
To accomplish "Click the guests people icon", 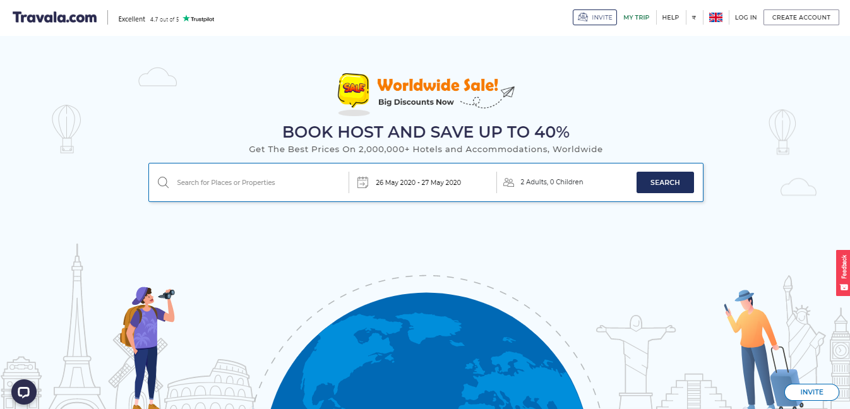I will tap(508, 182).
